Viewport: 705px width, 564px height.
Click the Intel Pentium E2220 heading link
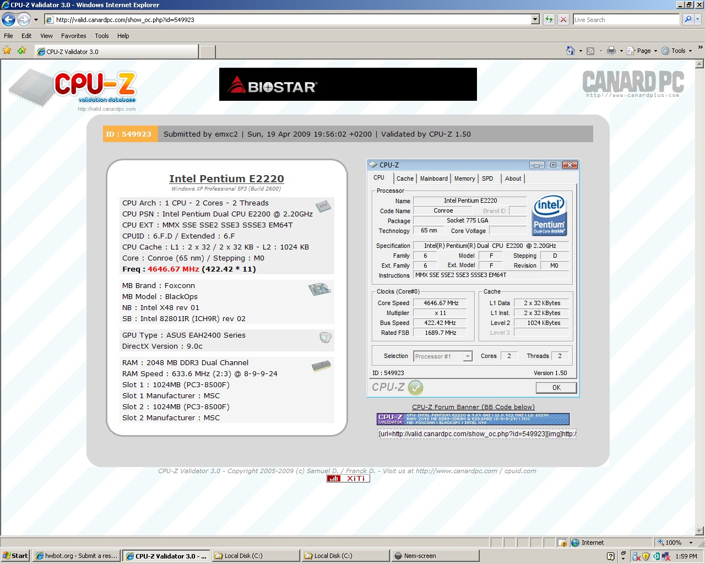(226, 178)
